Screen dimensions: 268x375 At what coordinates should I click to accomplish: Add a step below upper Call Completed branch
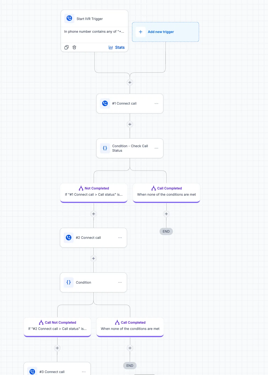click(166, 214)
